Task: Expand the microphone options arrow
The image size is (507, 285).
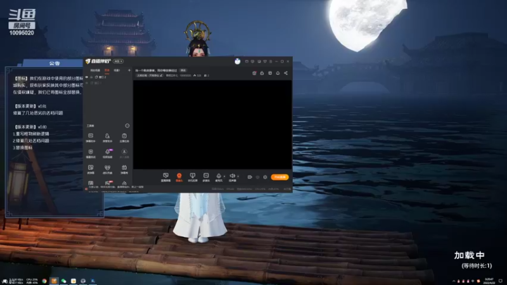Action: 224,177
